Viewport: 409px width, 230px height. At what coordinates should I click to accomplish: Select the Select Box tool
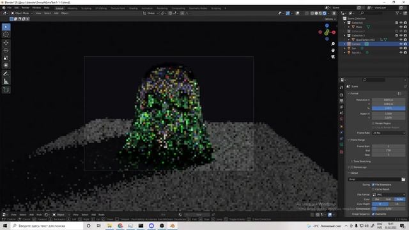click(6, 27)
